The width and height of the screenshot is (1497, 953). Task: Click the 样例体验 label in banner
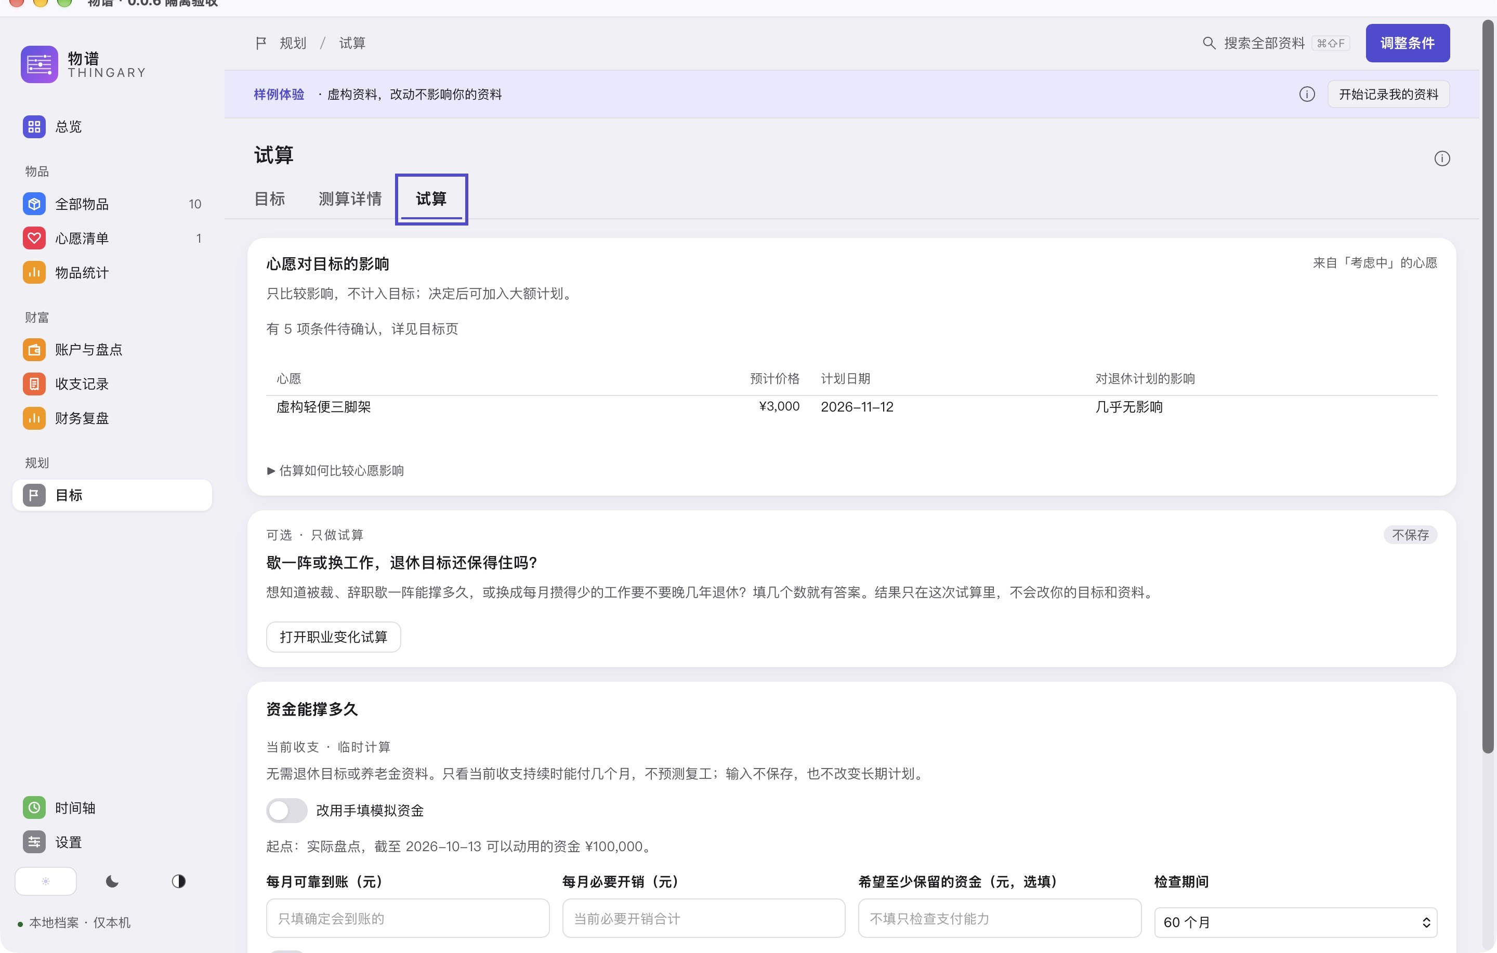click(279, 94)
